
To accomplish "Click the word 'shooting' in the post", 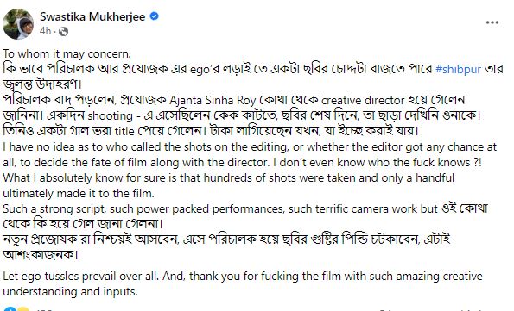I will pyautogui.click(x=111, y=116).
